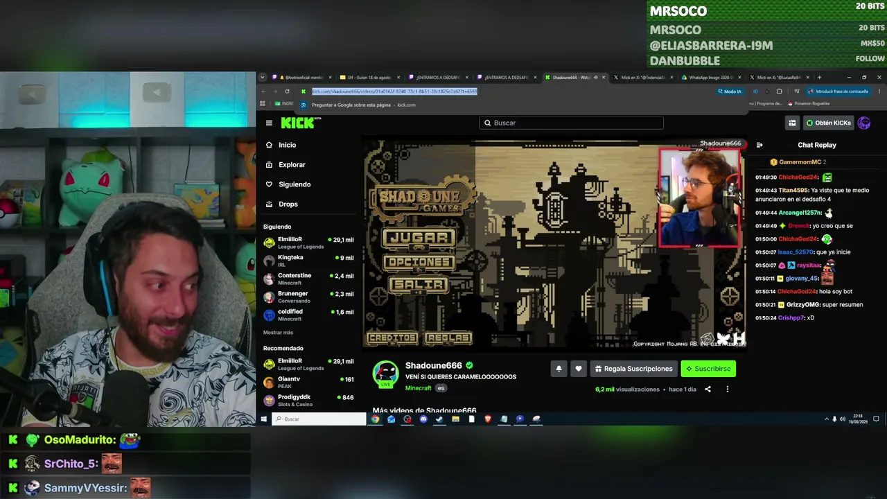Click the browser address bar URL
Viewport: 887px width, 499px height.
tap(394, 91)
